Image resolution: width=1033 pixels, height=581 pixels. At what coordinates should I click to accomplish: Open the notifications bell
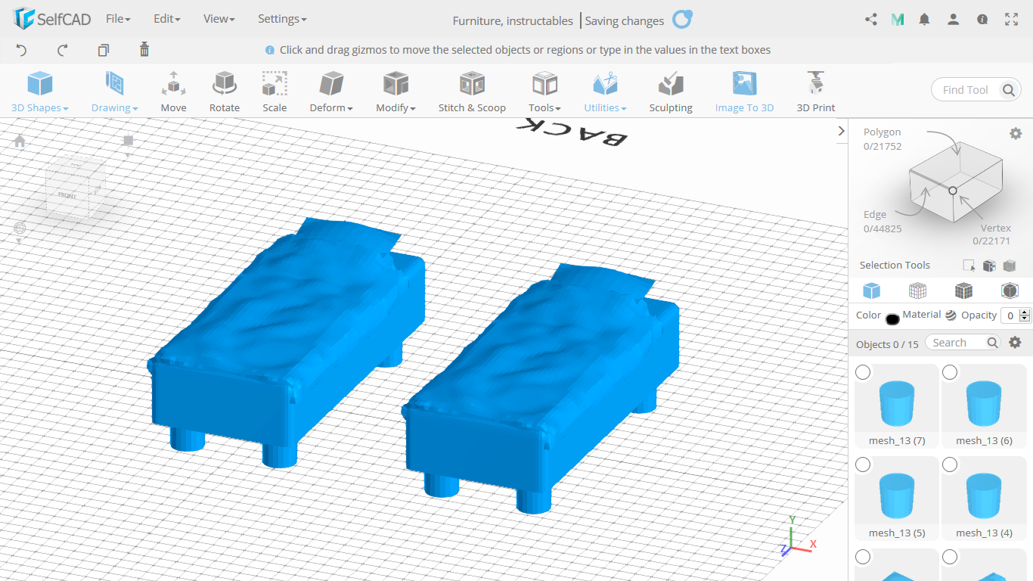pyautogui.click(x=924, y=20)
